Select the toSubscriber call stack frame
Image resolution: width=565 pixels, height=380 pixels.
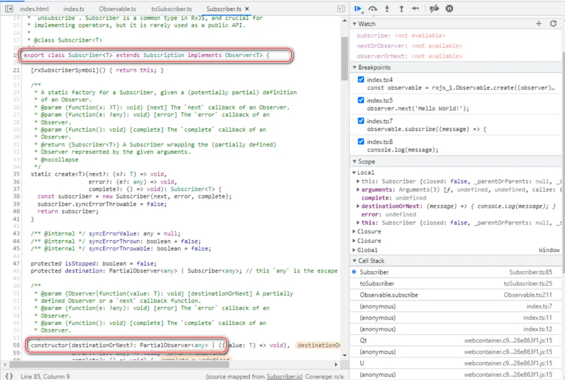(377, 283)
